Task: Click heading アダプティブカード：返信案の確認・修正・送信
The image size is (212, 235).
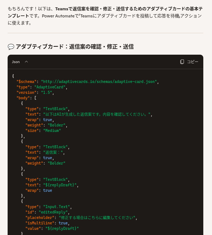Action: (75, 47)
